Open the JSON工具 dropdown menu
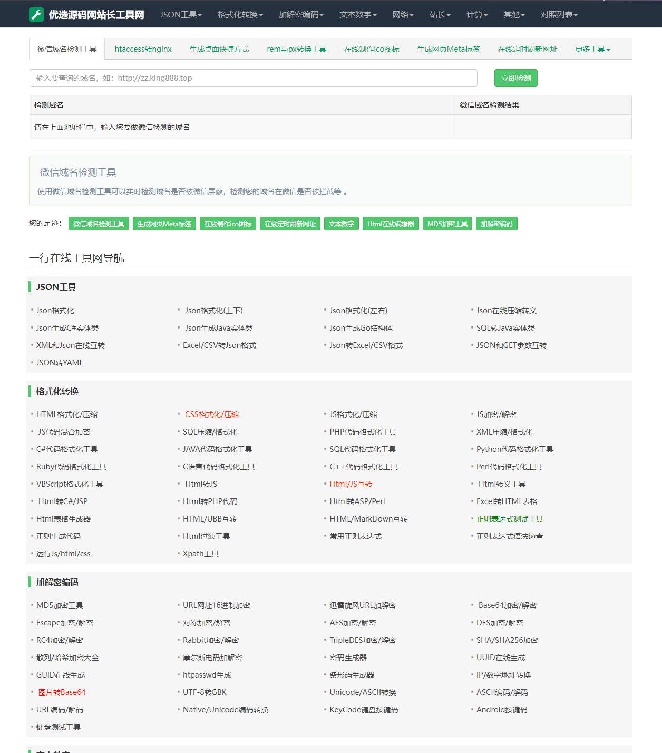 coord(180,14)
